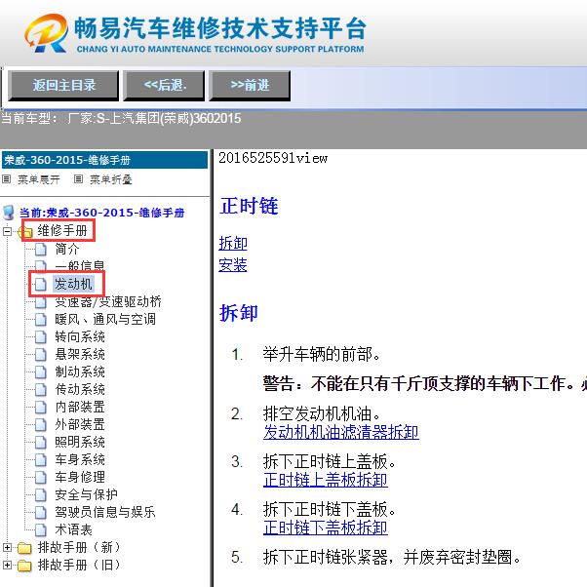The width and height of the screenshot is (587, 587).
Task: Open the 制动系统 chapter
Action: pos(80,372)
